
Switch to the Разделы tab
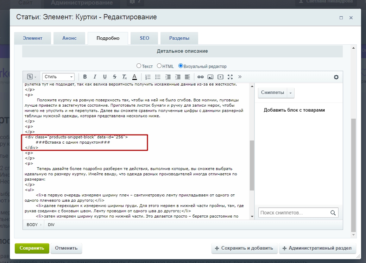(x=179, y=38)
